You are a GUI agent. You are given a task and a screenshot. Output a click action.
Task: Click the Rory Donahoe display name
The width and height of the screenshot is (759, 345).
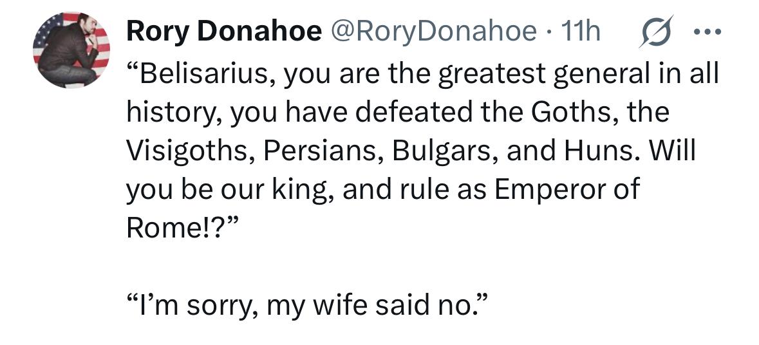coord(224,32)
